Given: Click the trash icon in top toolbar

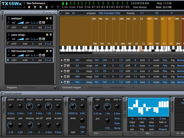Looking at the screenshot, I should (47, 7).
